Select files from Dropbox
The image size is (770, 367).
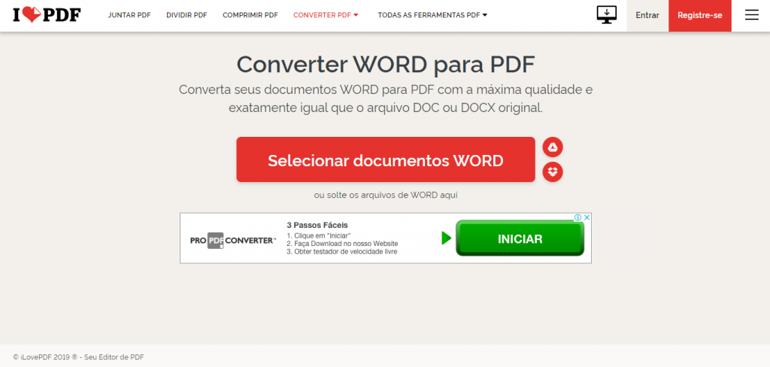click(553, 172)
